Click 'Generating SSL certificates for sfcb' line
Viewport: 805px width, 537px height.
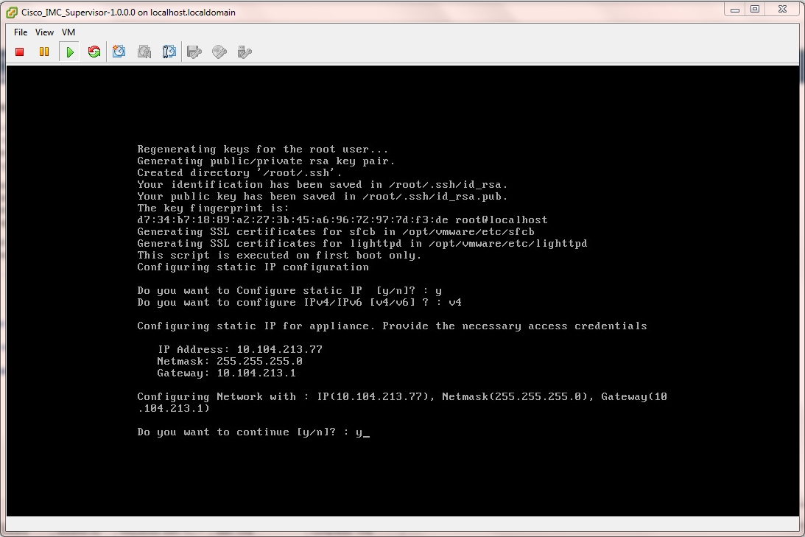click(336, 232)
